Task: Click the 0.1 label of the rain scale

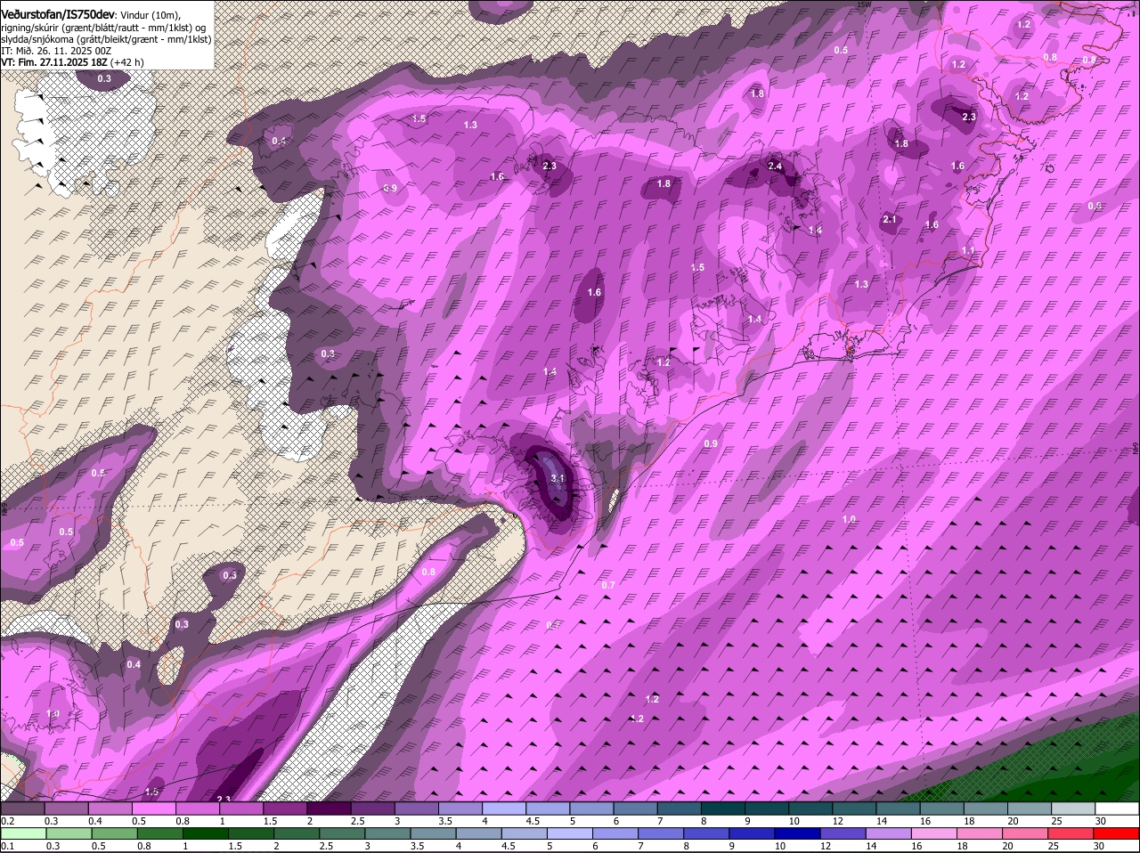Action: coord(7,846)
